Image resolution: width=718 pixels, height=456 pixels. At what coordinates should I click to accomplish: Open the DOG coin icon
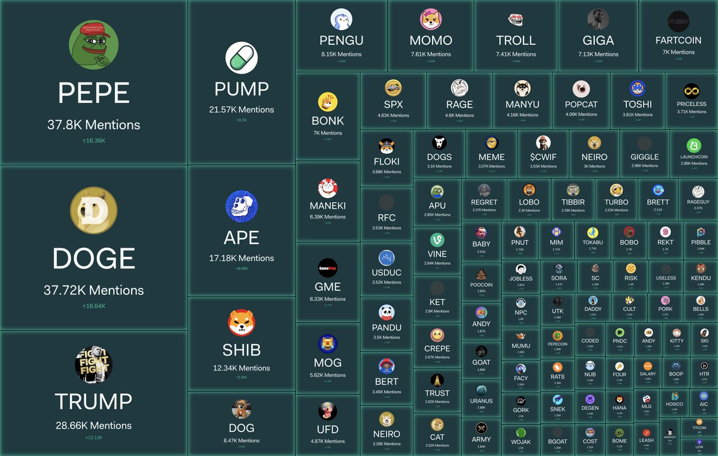242,409
